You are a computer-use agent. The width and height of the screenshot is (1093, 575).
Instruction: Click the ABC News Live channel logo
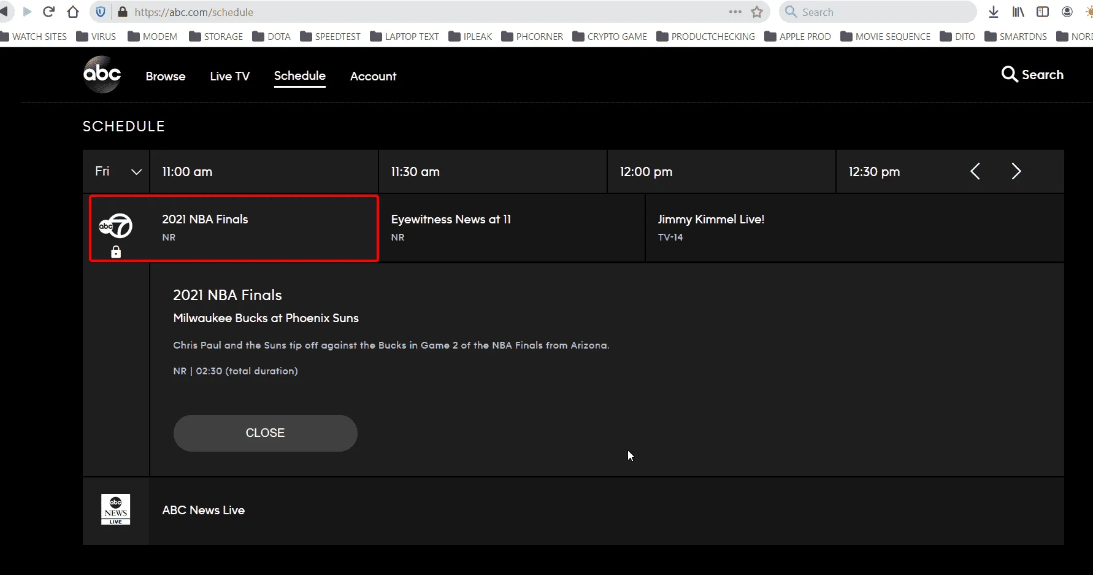tap(116, 509)
